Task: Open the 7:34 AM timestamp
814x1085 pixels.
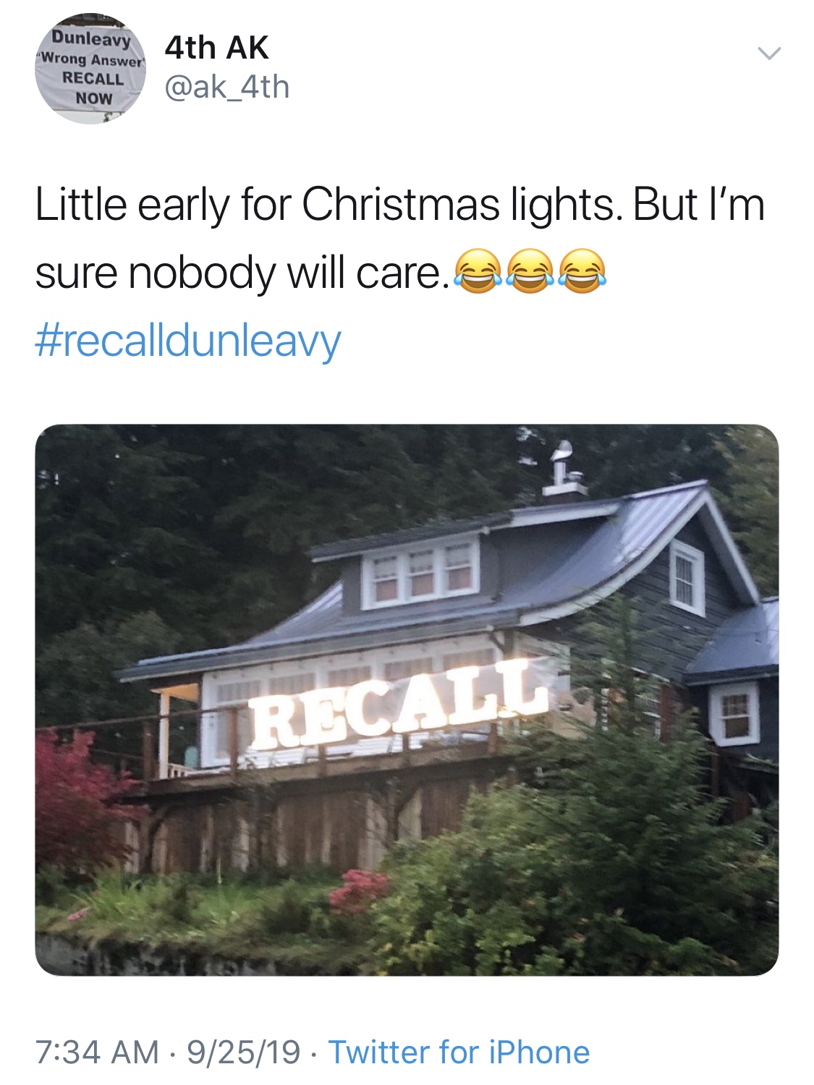Action: pyautogui.click(x=97, y=1052)
